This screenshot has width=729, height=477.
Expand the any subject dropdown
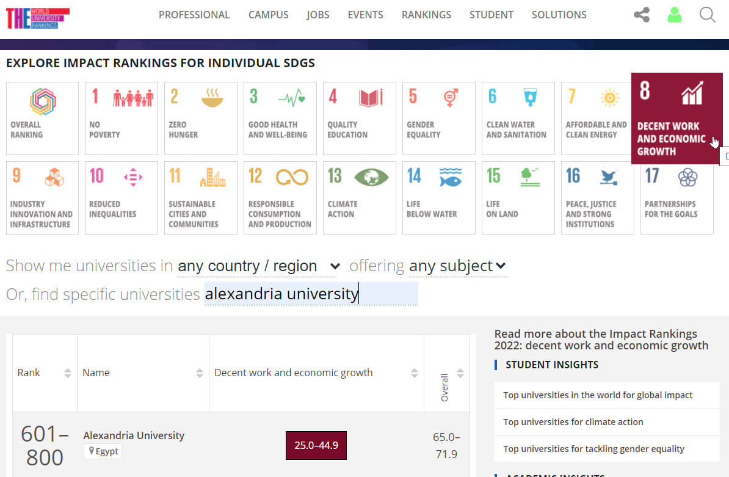tap(457, 266)
